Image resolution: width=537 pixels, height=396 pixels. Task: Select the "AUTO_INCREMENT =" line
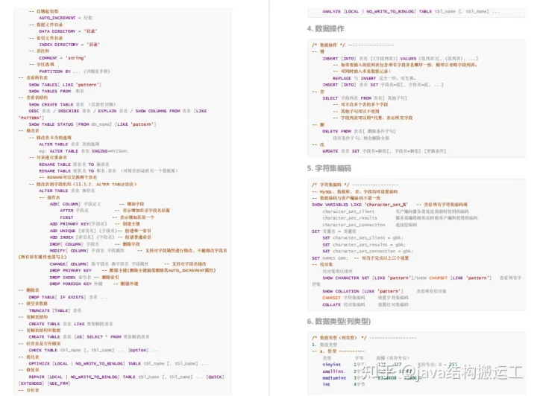coord(66,18)
